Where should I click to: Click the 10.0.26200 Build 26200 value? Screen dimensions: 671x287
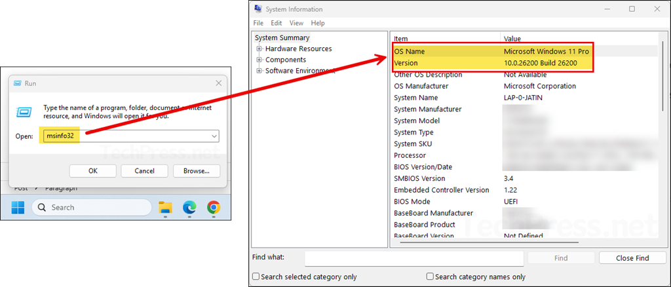[541, 63]
